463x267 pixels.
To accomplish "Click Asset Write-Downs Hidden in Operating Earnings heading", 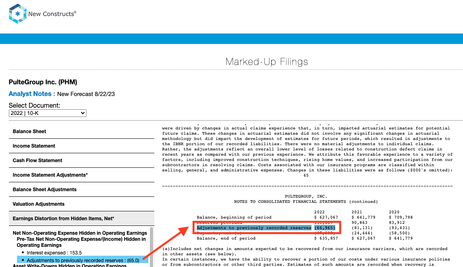I will click(69, 265).
